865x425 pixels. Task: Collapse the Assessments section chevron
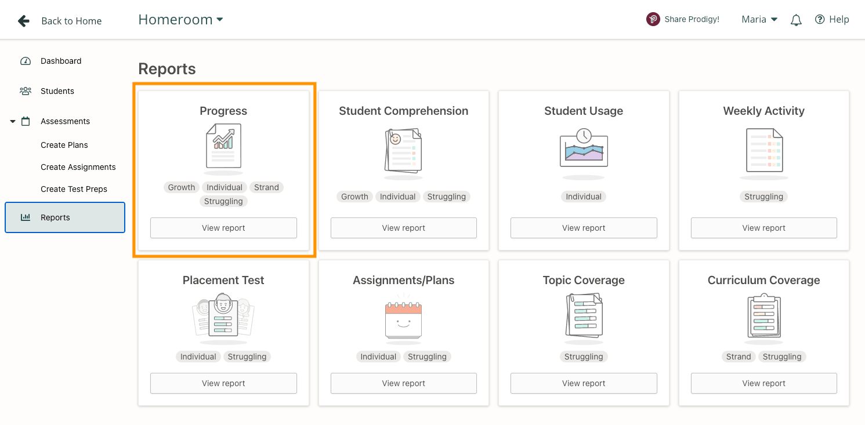(12, 121)
